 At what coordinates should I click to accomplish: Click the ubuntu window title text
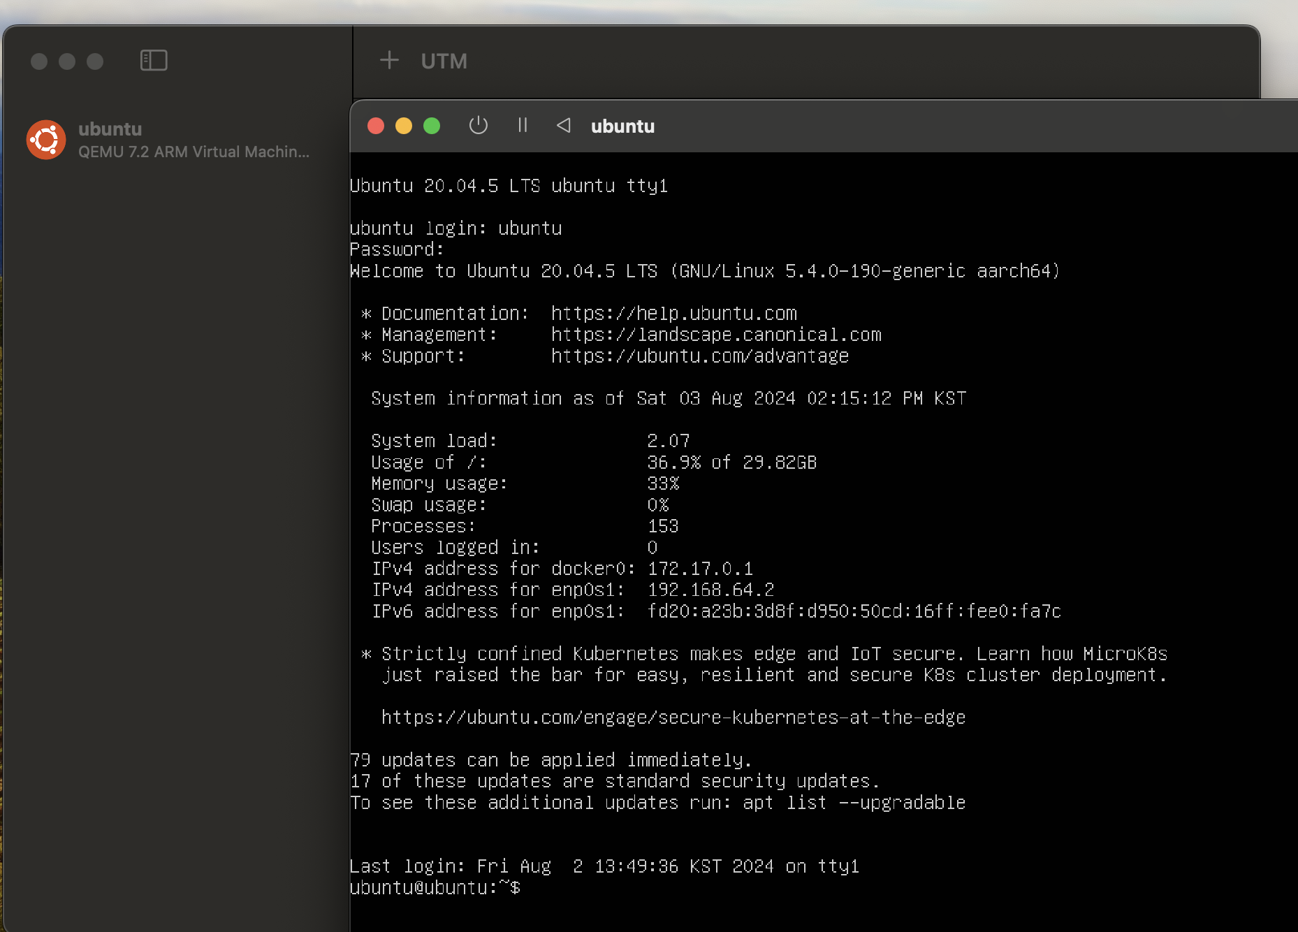click(x=622, y=126)
